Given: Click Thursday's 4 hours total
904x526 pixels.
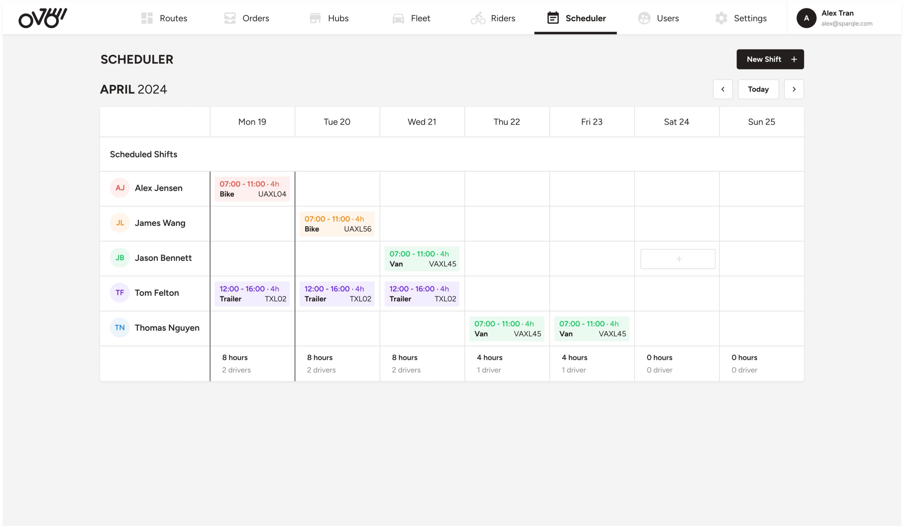Looking at the screenshot, I should pos(489,358).
